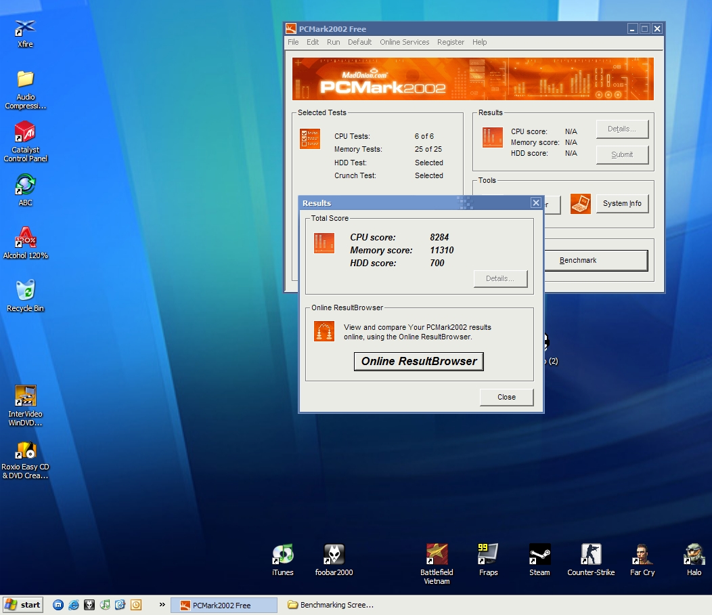Open the Default menu
712x615 pixels.
point(359,42)
